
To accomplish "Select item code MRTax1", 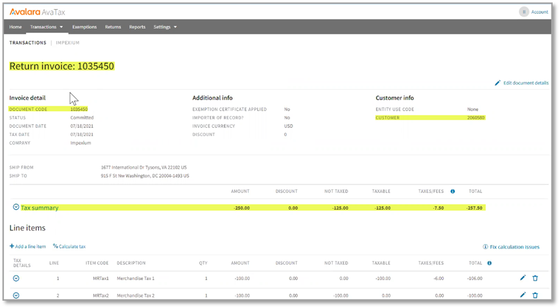I will coord(101,279).
